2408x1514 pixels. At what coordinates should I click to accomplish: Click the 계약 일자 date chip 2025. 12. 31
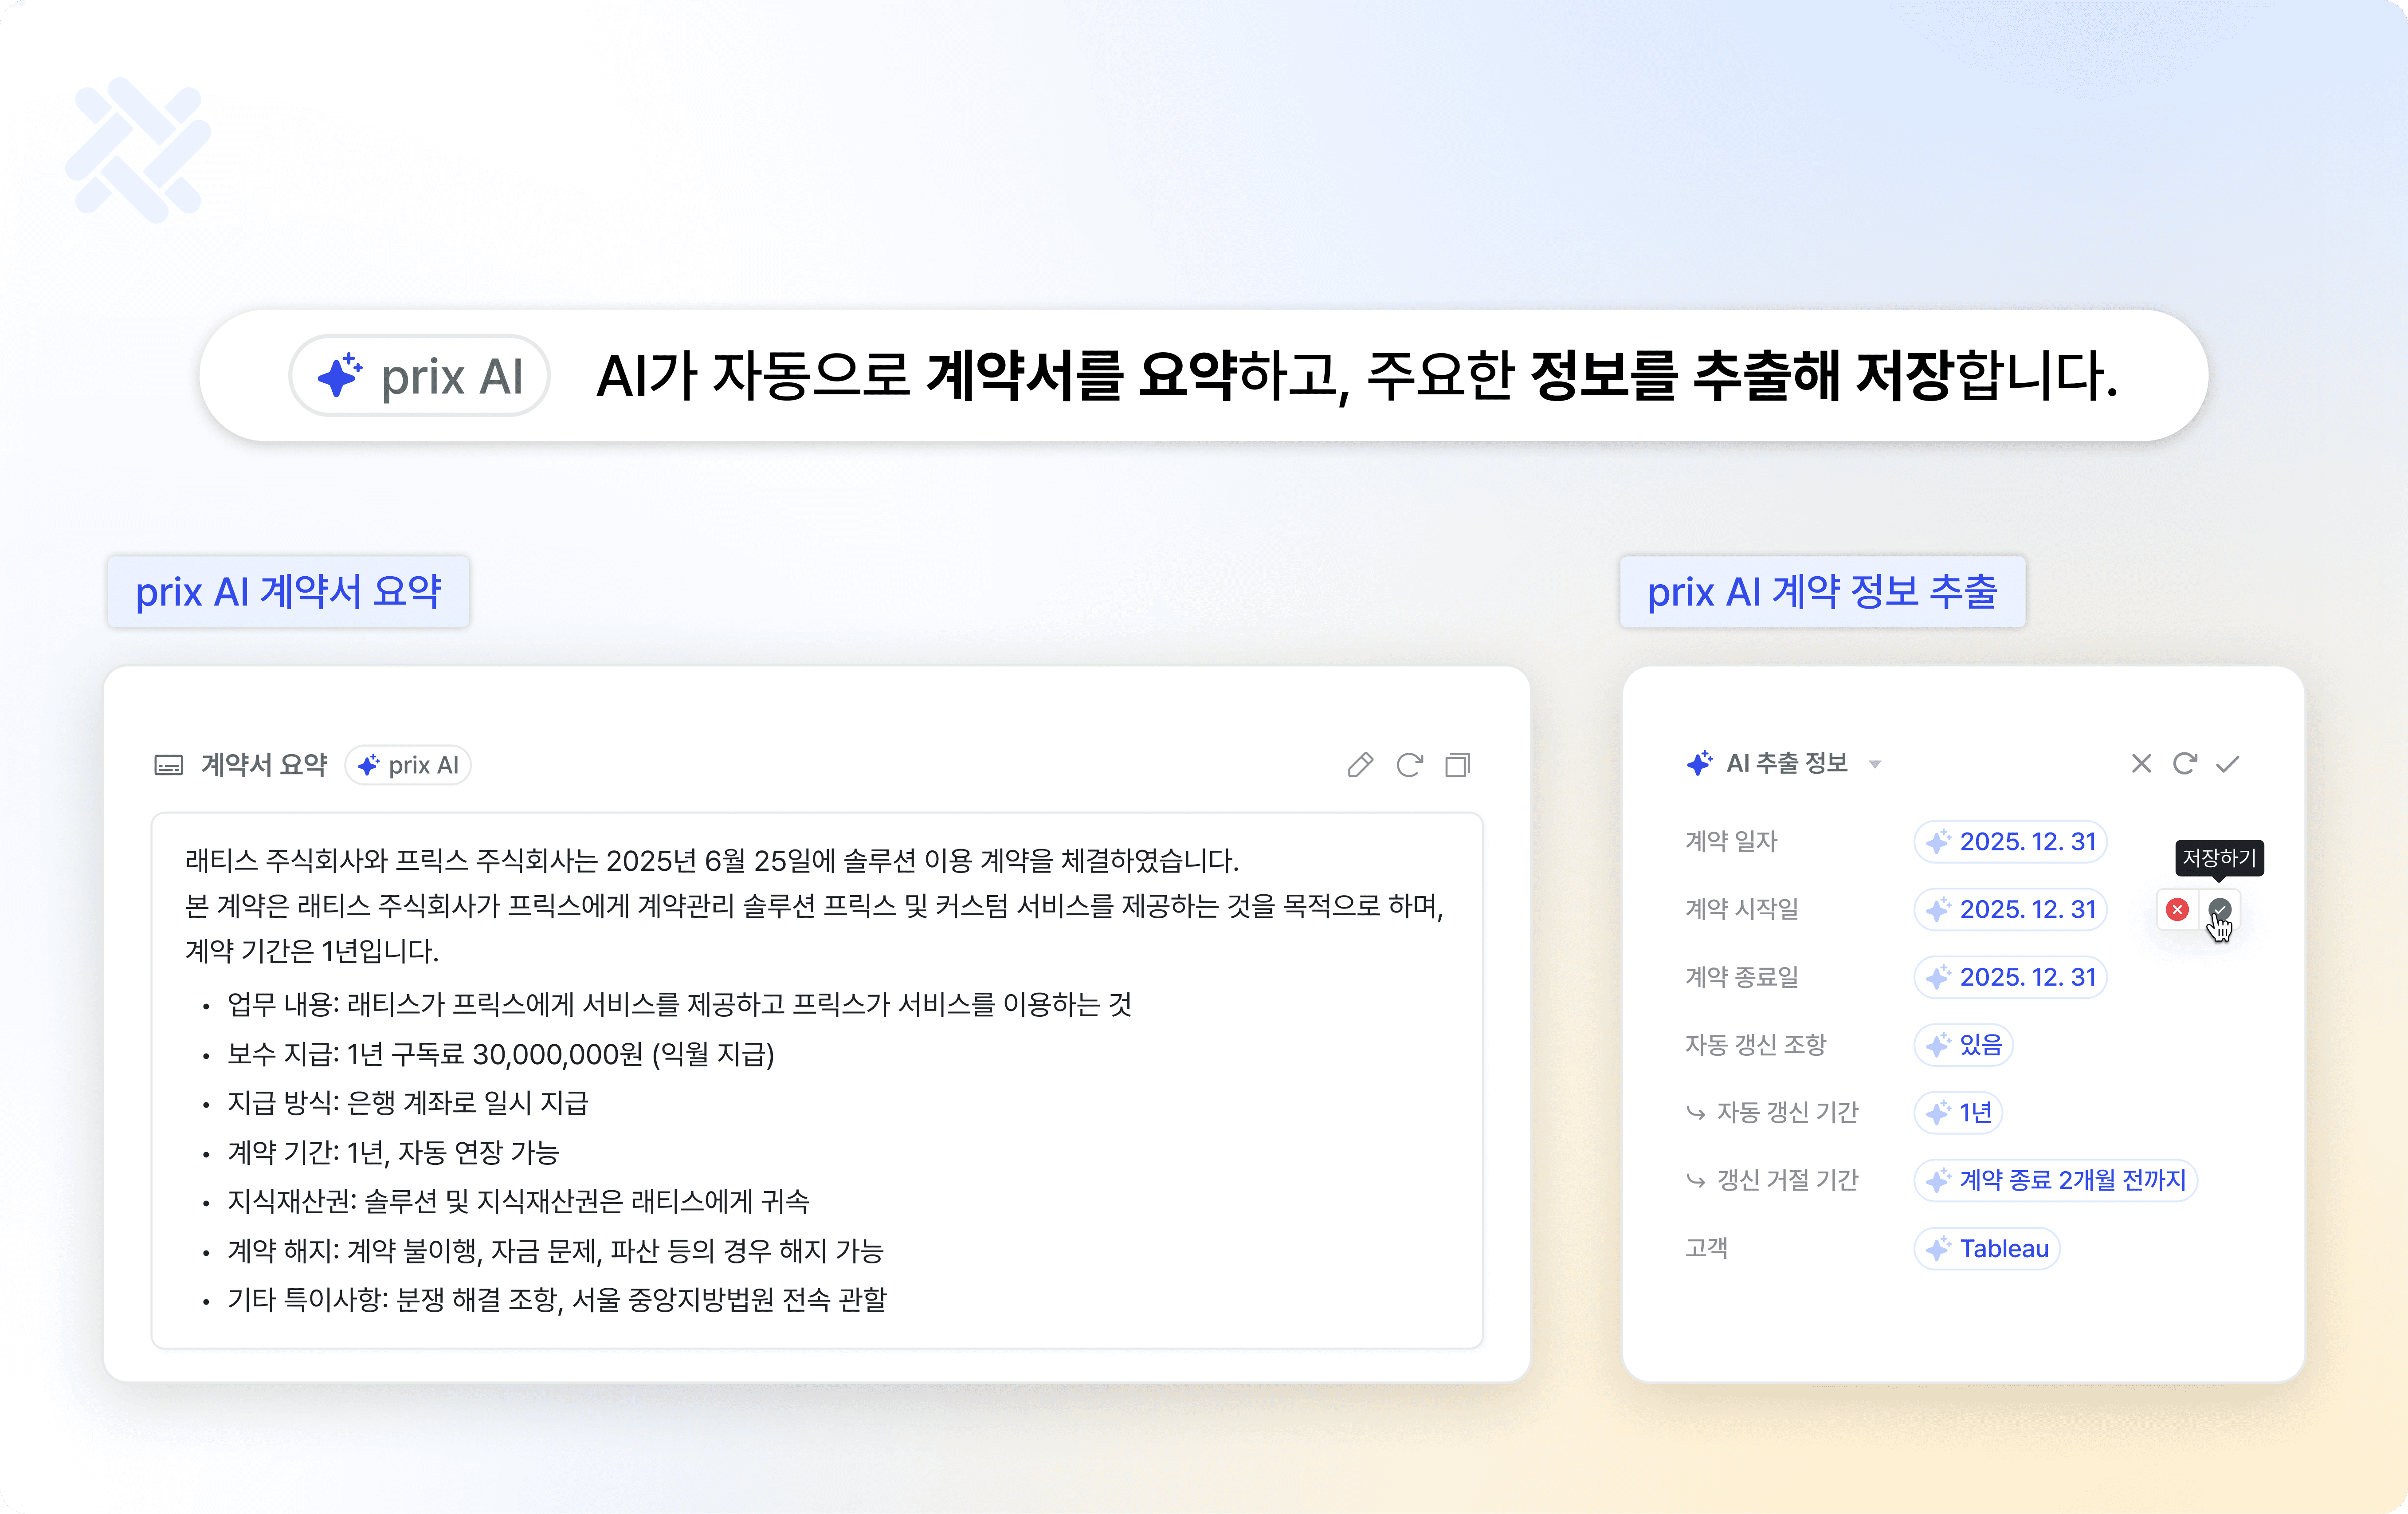[x=2011, y=842]
